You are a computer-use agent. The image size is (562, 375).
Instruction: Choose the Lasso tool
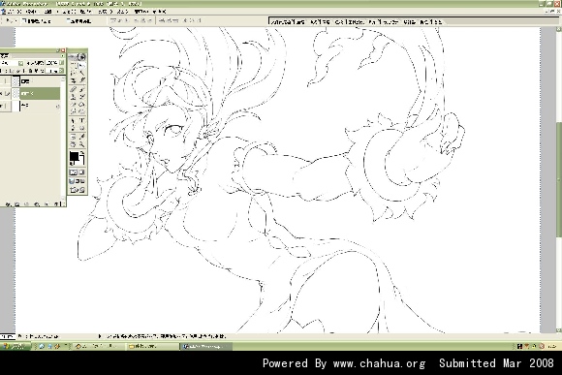pos(73,73)
